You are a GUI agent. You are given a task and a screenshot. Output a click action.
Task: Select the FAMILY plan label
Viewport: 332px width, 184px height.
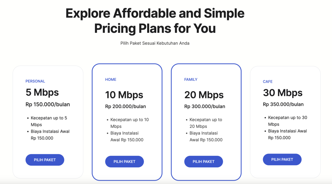tap(191, 80)
